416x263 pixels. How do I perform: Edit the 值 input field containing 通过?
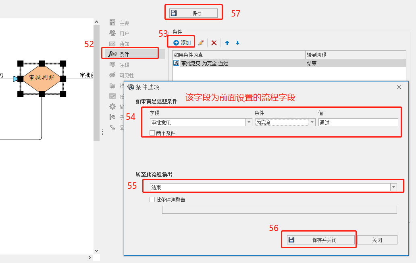point(358,122)
